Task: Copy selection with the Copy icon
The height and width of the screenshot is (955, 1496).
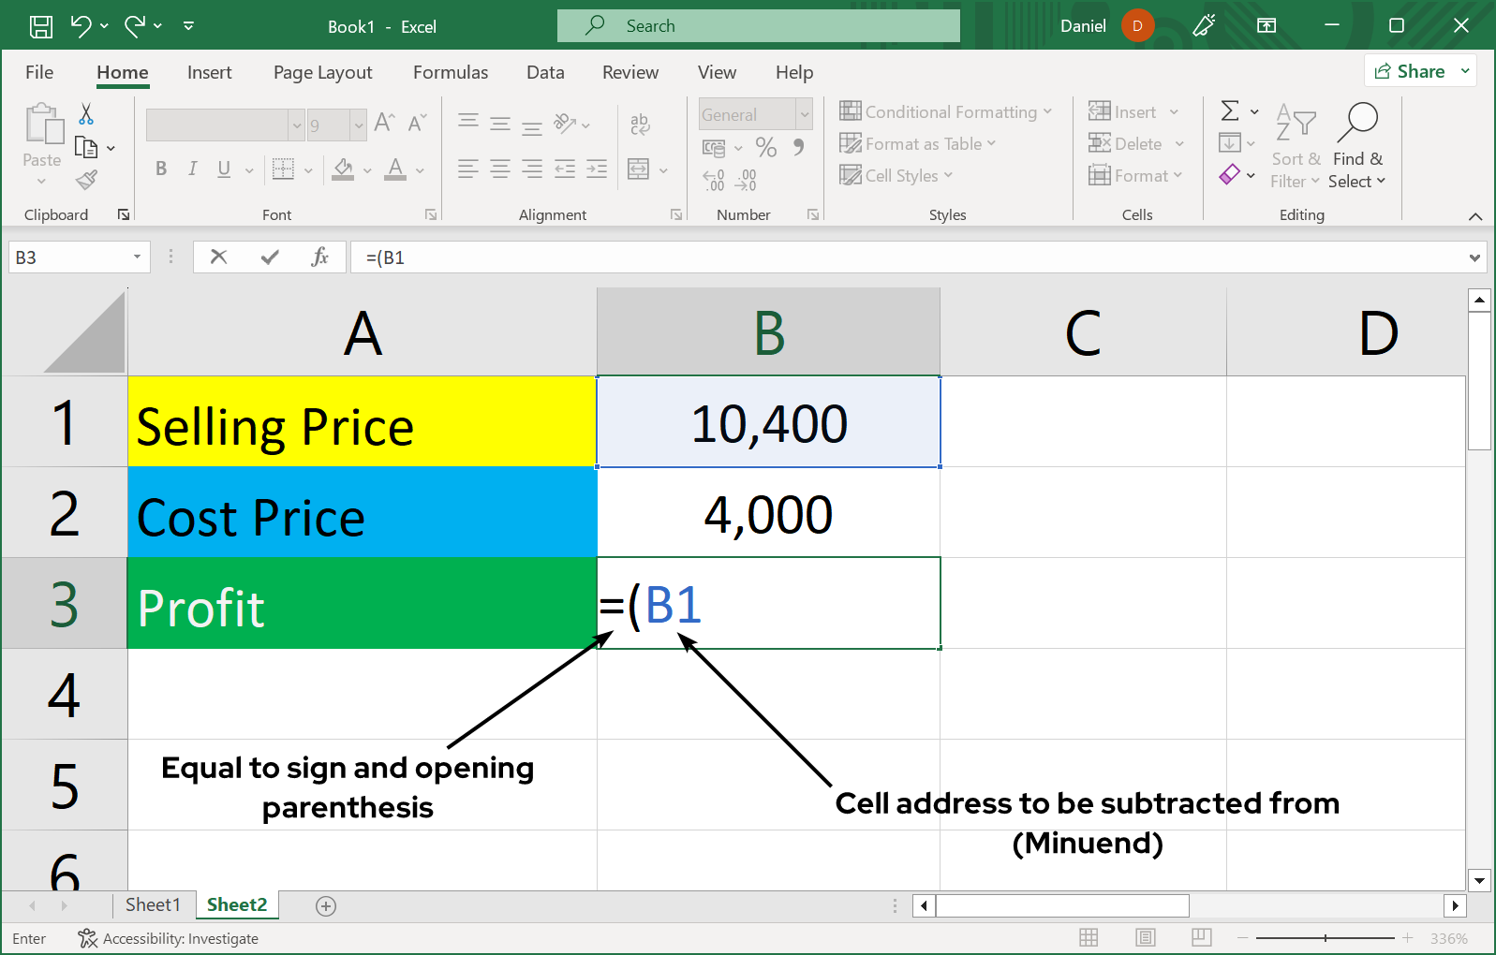Action: coord(86,147)
